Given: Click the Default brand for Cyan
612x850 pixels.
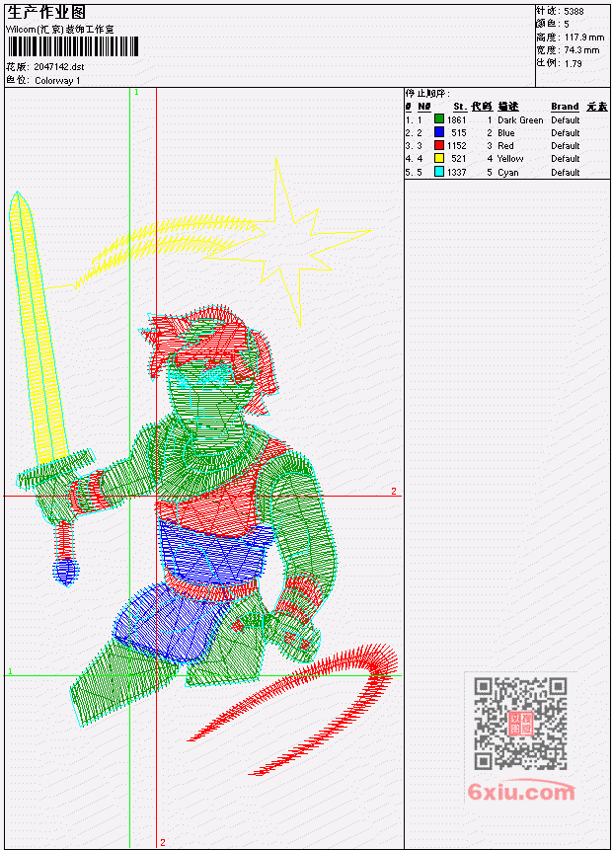Looking at the screenshot, I should point(565,173).
